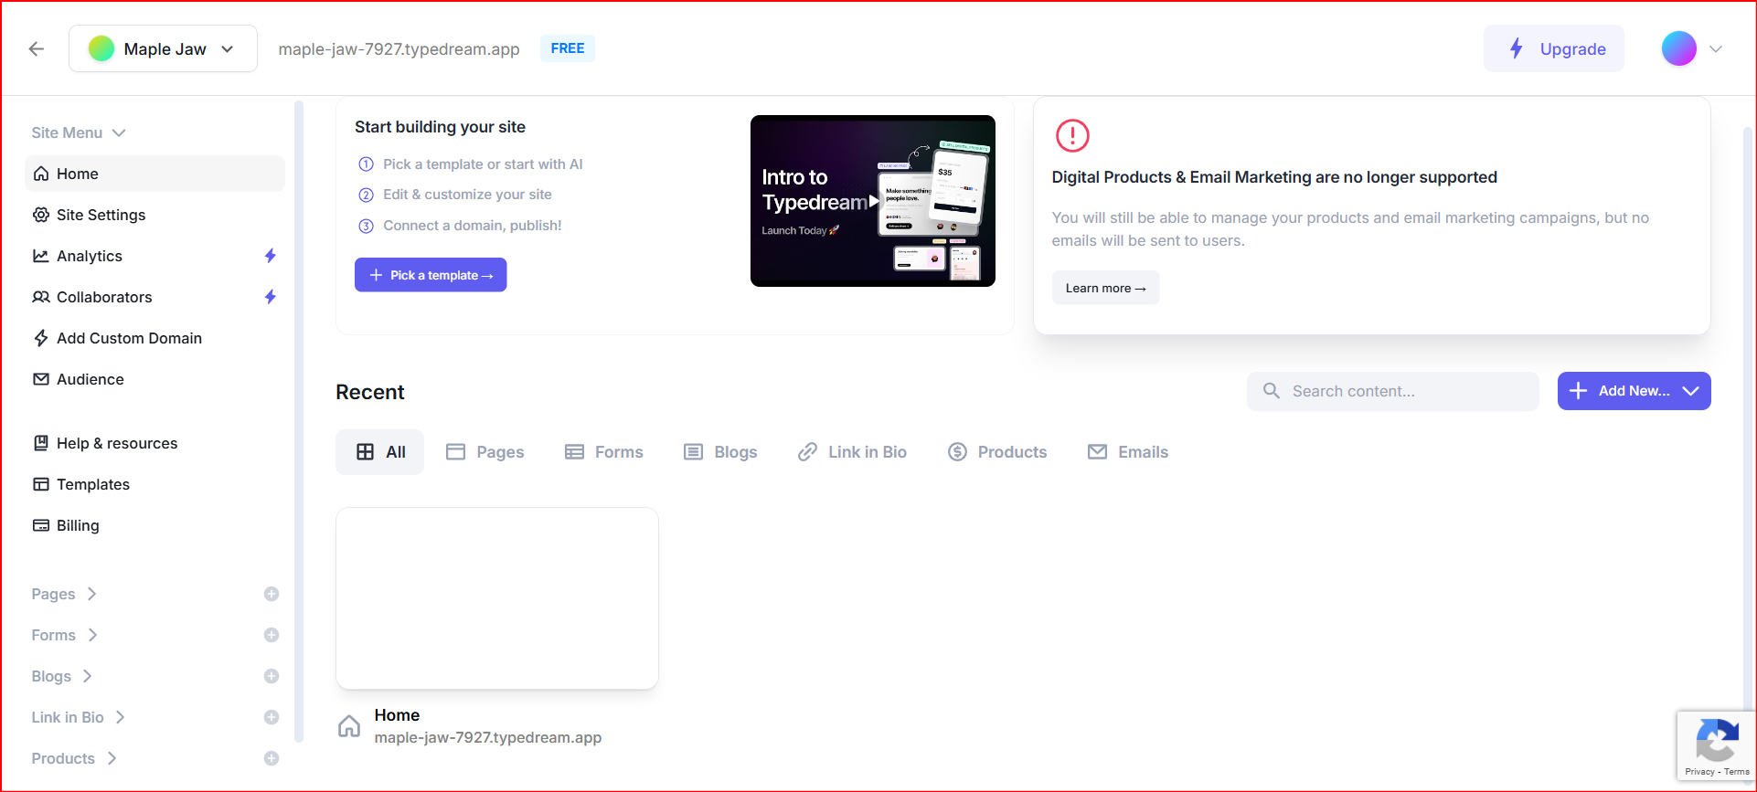Select Home in the sidebar
The height and width of the screenshot is (792, 1757).
click(154, 174)
